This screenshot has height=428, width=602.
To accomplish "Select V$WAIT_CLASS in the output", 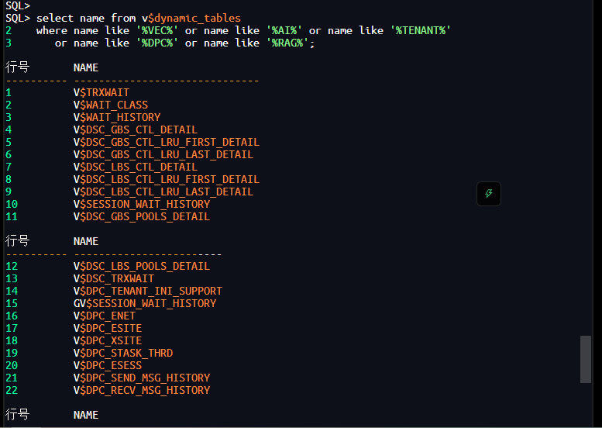I will click(111, 105).
